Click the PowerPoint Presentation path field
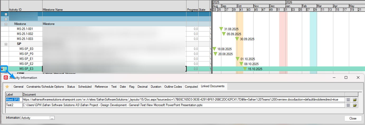This screenshot has width=365, height=125. pyautogui.click(x=184, y=105)
